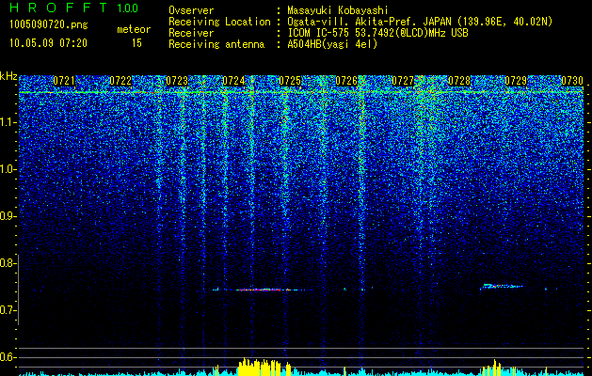592x376 pixels.
Task: Click the 0.6 frequency axis label
Action: (8, 357)
